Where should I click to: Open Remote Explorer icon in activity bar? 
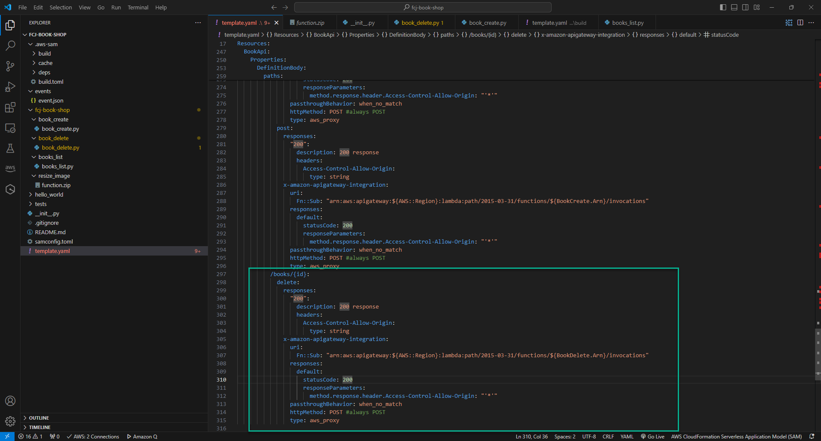click(10, 128)
